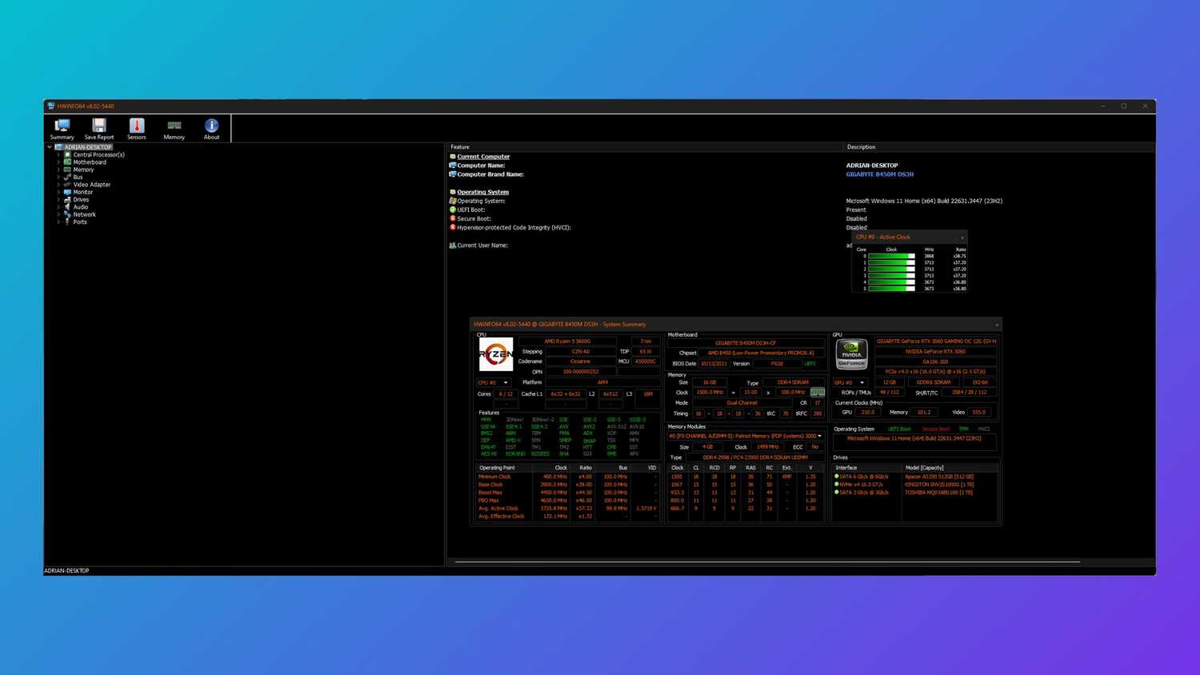This screenshot has width=1200, height=675.
Task: Click the Ryzen CPU logo
Action: (x=495, y=354)
